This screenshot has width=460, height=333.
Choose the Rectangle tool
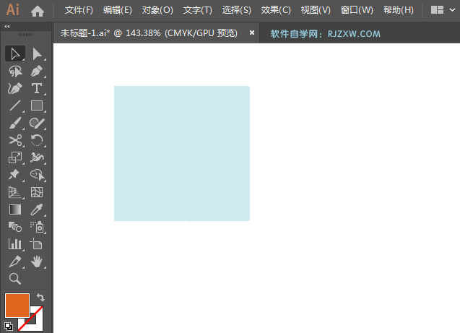click(x=37, y=105)
